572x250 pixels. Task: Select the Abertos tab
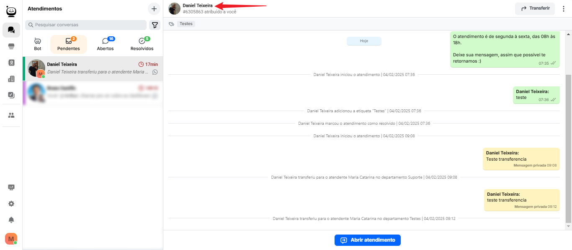[106, 44]
